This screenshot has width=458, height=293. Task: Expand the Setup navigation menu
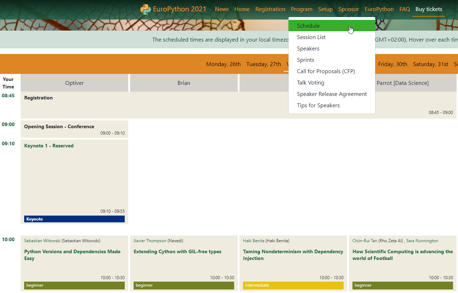325,9
